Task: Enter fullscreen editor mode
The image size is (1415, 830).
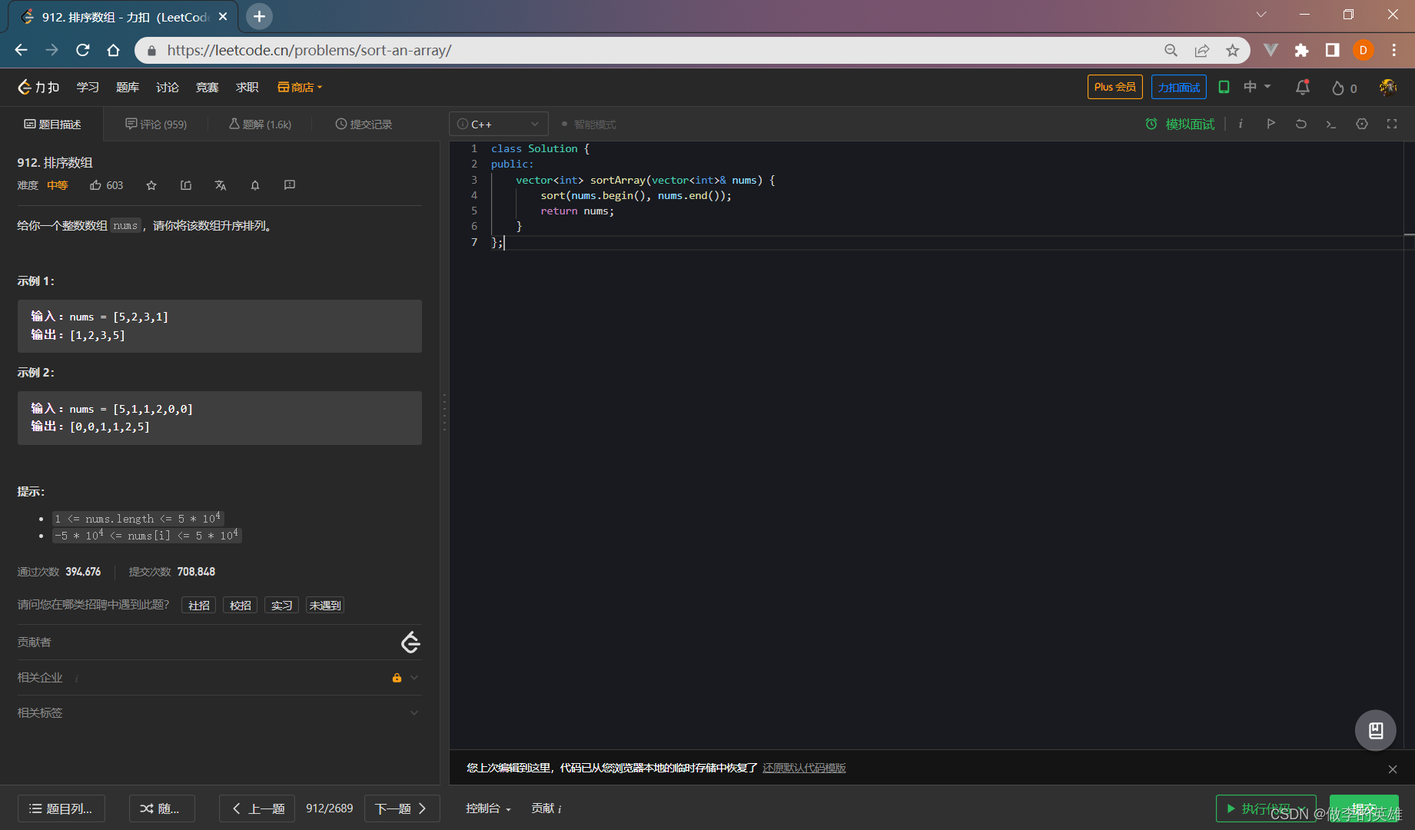Action: (x=1392, y=124)
